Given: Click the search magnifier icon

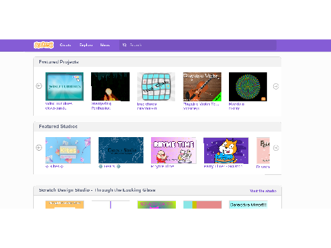Looking at the screenshot, I should (124, 45).
